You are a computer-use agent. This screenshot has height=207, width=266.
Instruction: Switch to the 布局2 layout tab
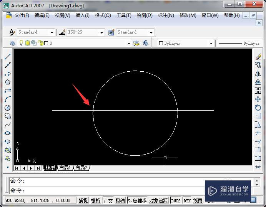pos(81,168)
